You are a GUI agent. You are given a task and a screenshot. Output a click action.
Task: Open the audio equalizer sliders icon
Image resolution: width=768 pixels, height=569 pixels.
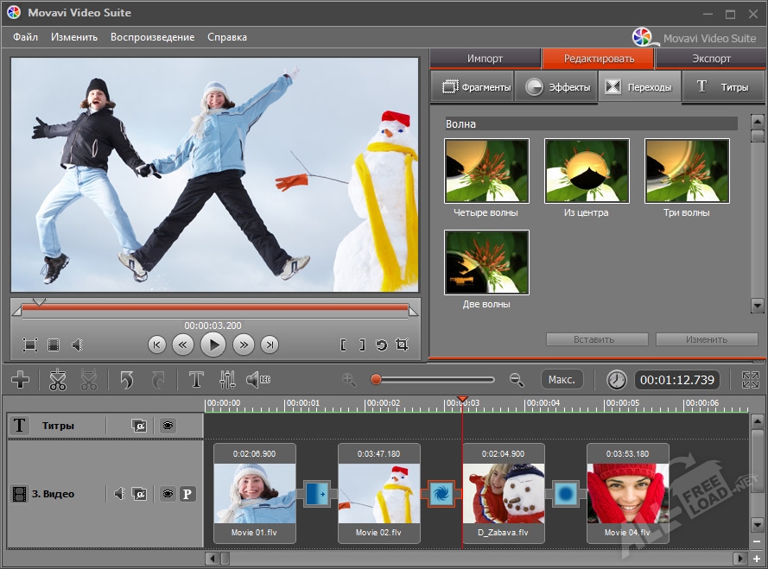tap(227, 380)
